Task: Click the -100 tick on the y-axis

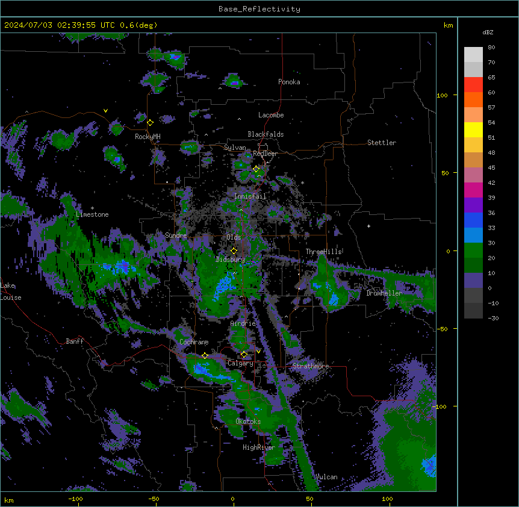Action: [x=440, y=406]
